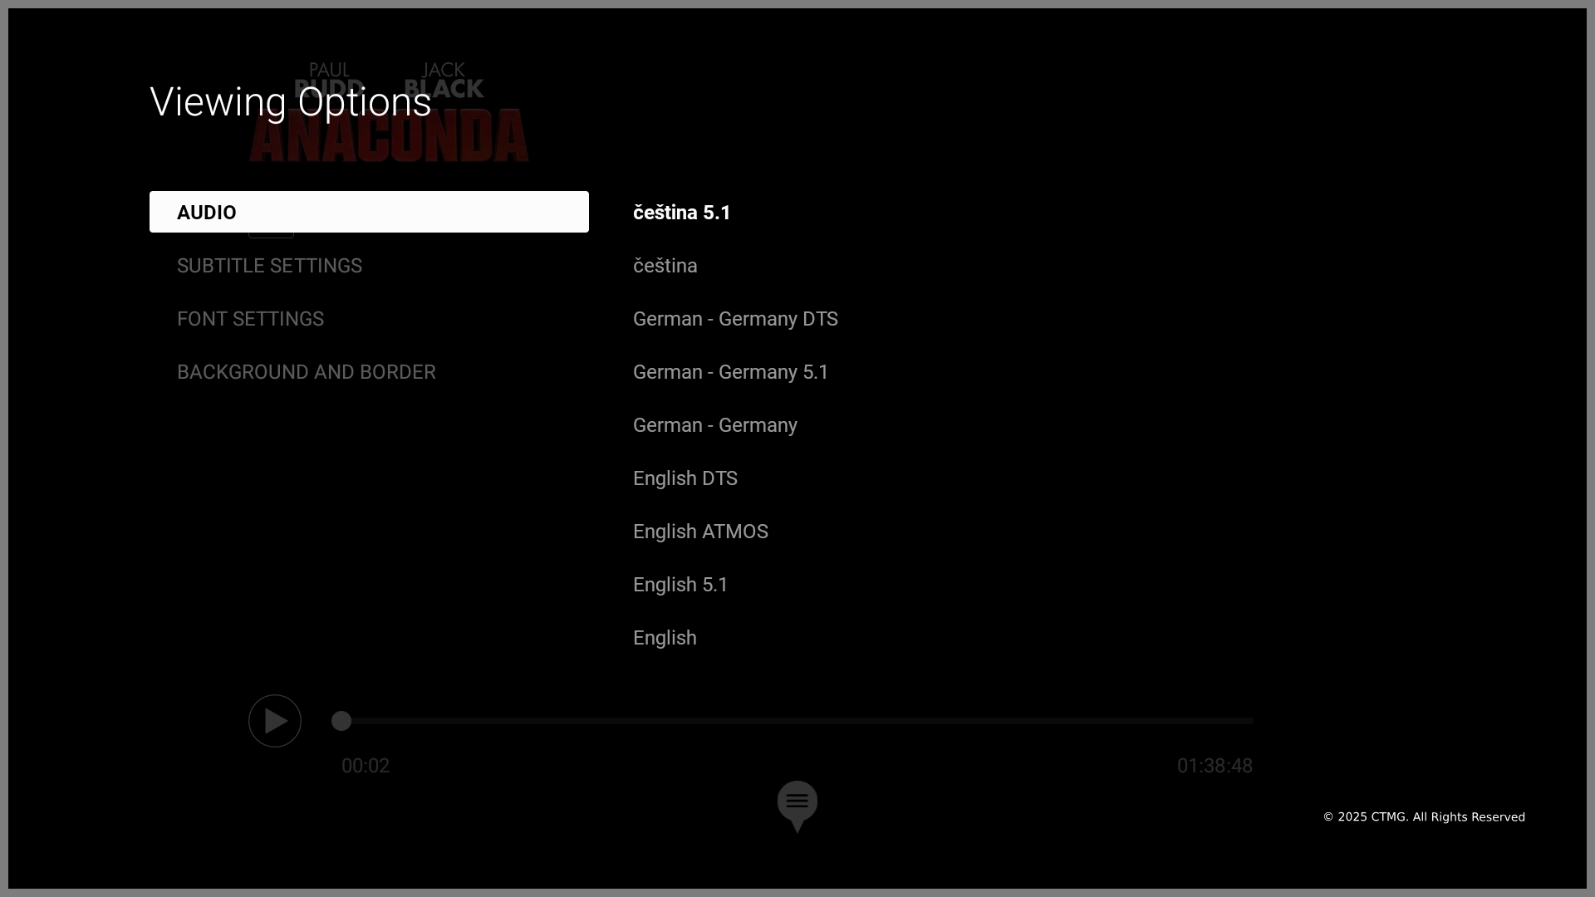The height and width of the screenshot is (897, 1595).
Task: Select English 5.1 audio track
Action: pyautogui.click(x=680, y=585)
